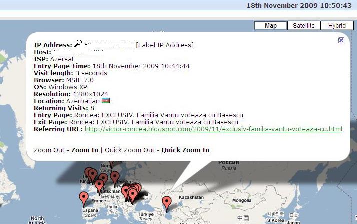The height and width of the screenshot is (224, 357).
Task: Click the entry page time 10:44:44
Action: [x=175, y=66]
